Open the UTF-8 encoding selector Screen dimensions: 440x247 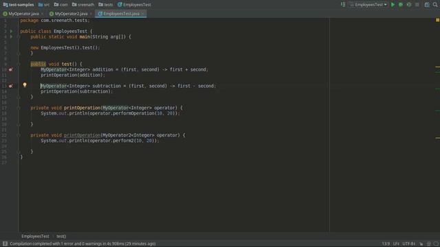pyautogui.click(x=409, y=244)
